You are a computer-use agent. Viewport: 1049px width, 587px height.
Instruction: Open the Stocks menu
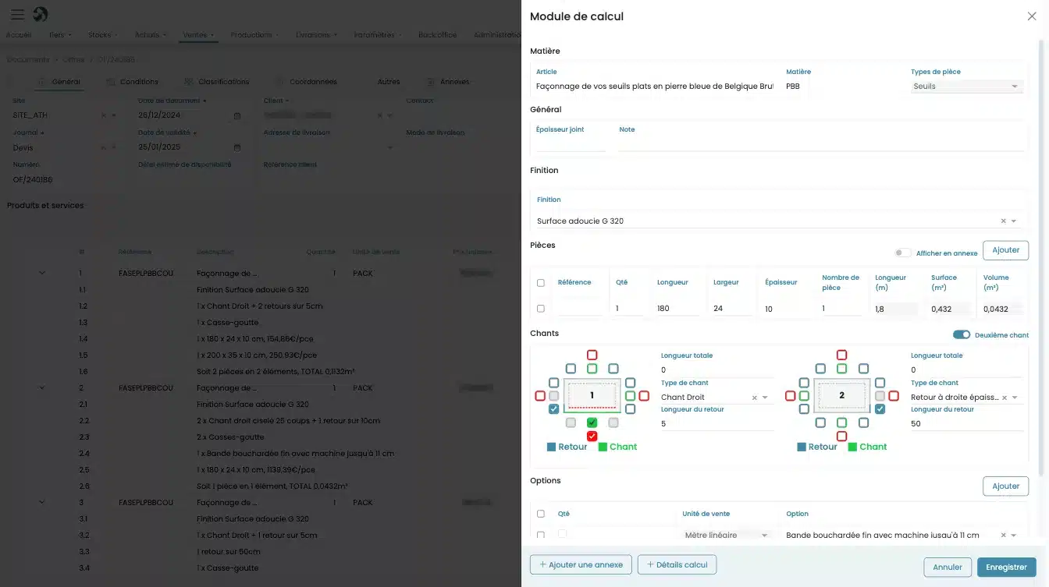[x=103, y=35]
